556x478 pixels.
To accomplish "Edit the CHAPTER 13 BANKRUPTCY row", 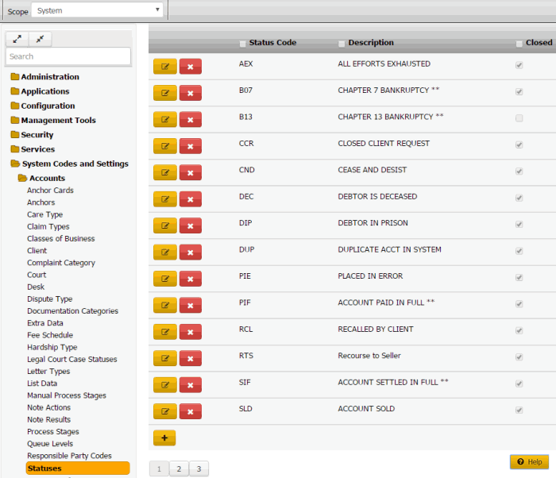I will click(x=164, y=119).
